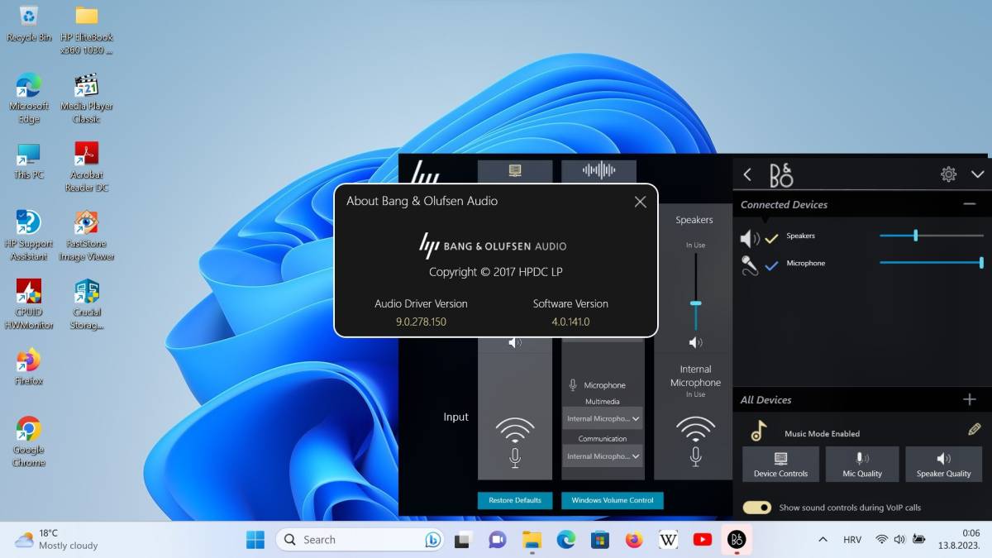Go back with the left arrow beside B&O logo
This screenshot has width=992, height=558.
pyautogui.click(x=747, y=174)
